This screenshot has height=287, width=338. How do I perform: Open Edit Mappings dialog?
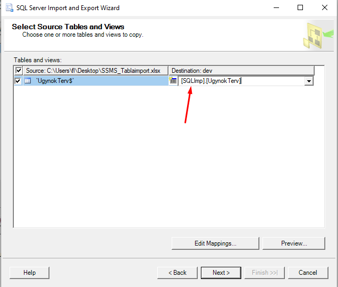coord(215,243)
